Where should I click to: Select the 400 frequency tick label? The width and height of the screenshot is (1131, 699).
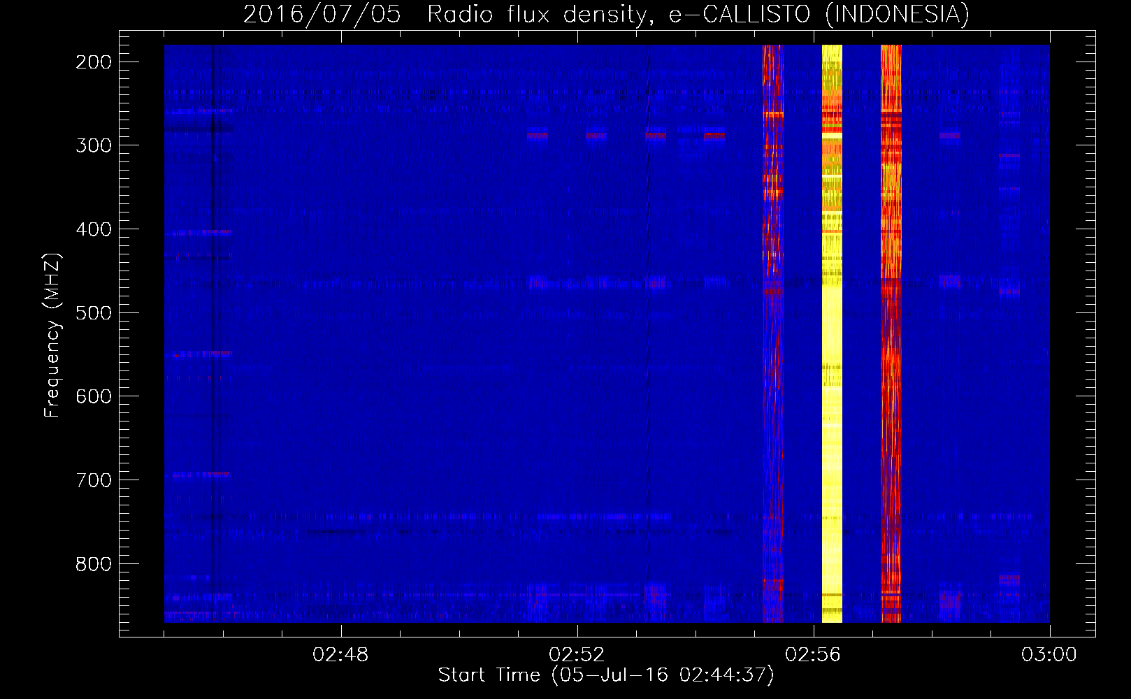click(94, 229)
